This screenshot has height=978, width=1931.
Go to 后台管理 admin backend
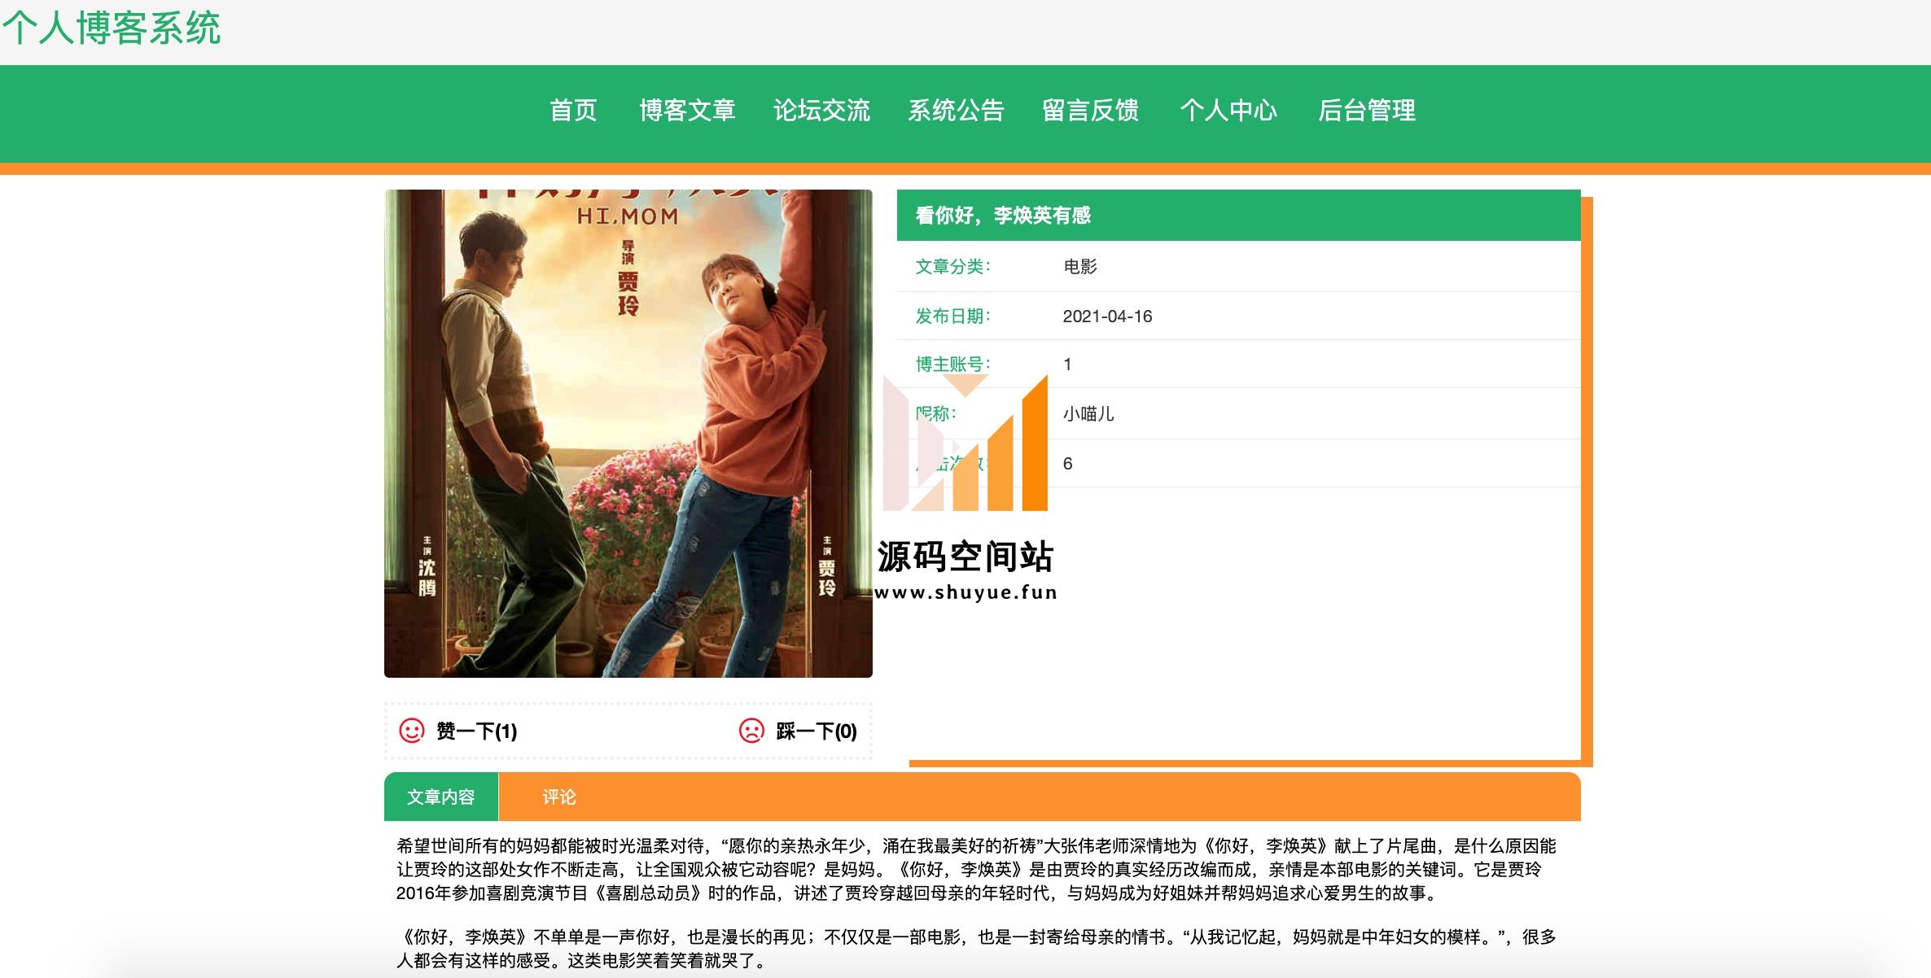click(1367, 110)
